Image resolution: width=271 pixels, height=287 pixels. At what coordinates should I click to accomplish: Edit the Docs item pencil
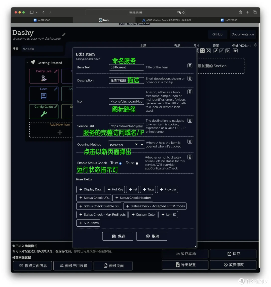(x=56, y=89)
